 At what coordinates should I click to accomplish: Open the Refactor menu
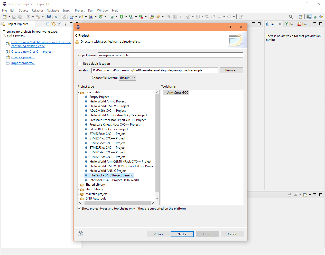(x=38, y=11)
